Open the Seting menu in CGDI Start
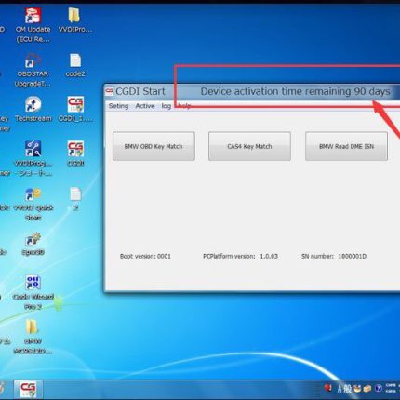 pos(118,106)
